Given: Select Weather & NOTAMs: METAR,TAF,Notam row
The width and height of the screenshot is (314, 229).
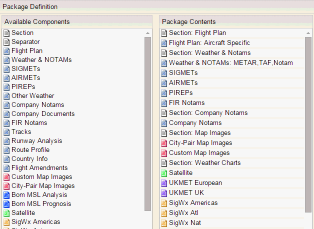Looking at the screenshot, I should [x=232, y=63].
